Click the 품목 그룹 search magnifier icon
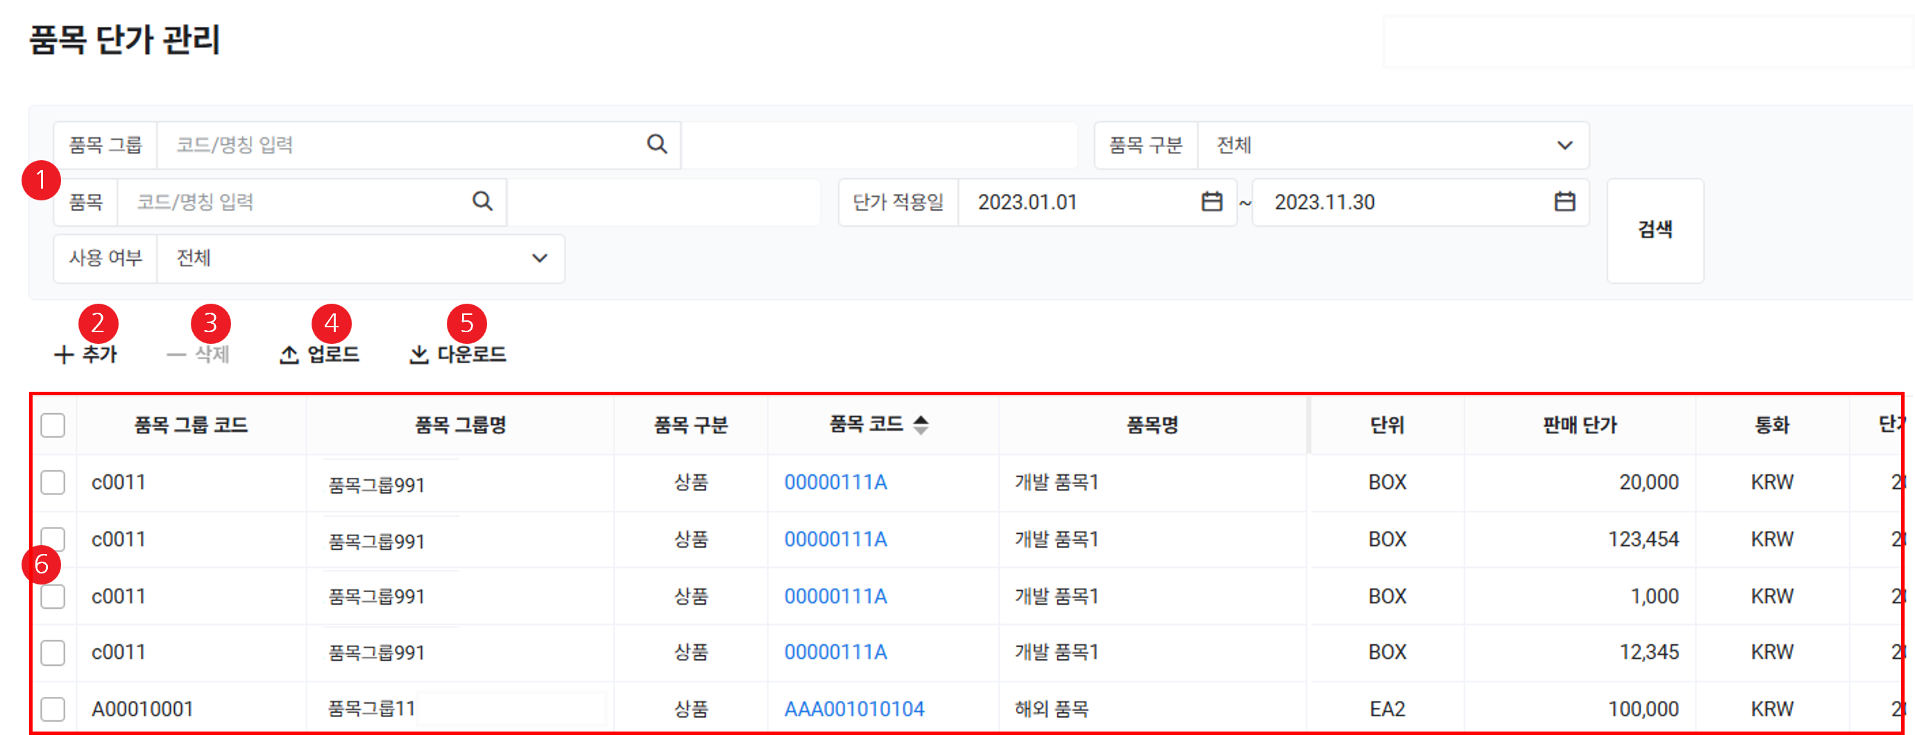 656,144
